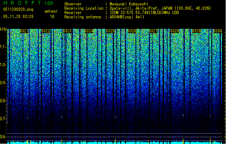Screen dimensions: 226x144
Task: Click the meteor echo spot just after 0321
Action: click(27, 118)
